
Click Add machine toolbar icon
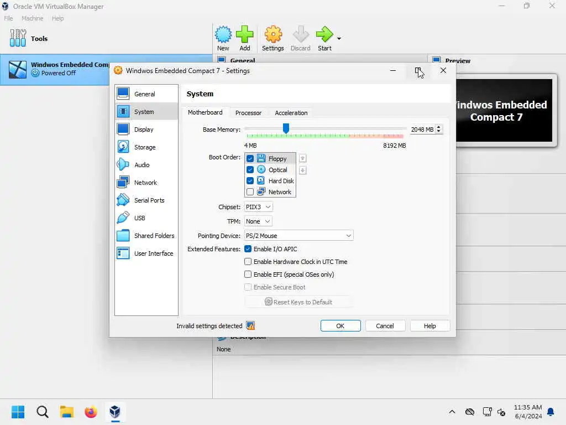click(x=245, y=38)
